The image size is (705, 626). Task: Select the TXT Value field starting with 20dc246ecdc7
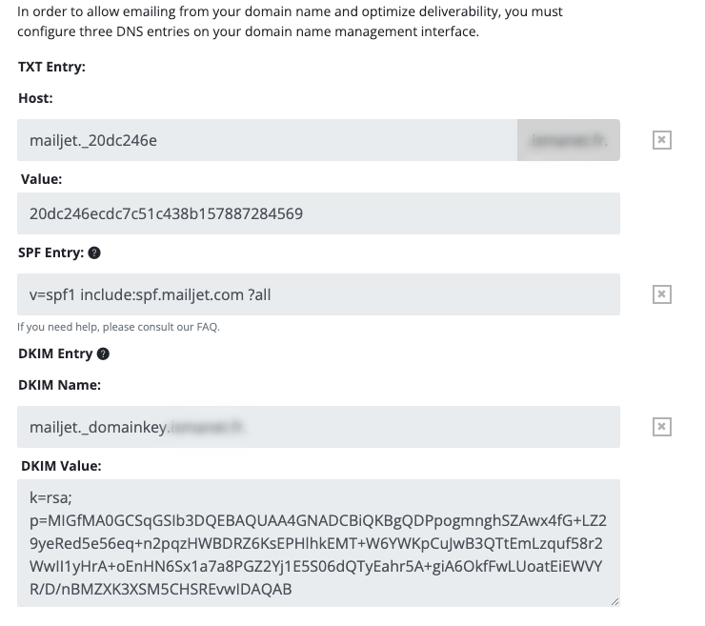pos(318,213)
